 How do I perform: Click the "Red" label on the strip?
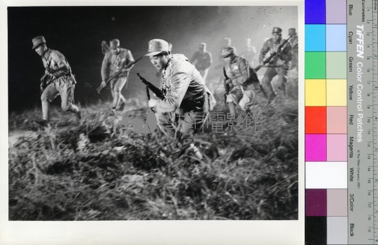(351, 119)
